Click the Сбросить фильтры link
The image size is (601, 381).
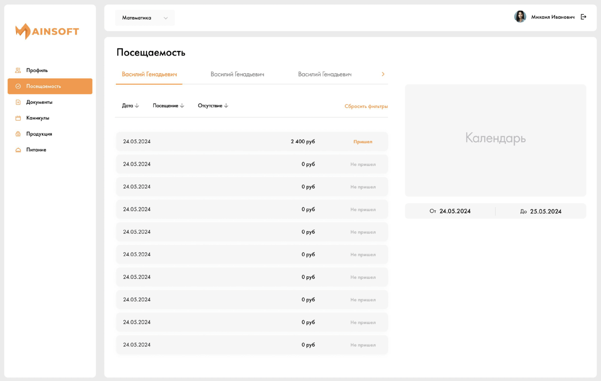[x=366, y=106]
